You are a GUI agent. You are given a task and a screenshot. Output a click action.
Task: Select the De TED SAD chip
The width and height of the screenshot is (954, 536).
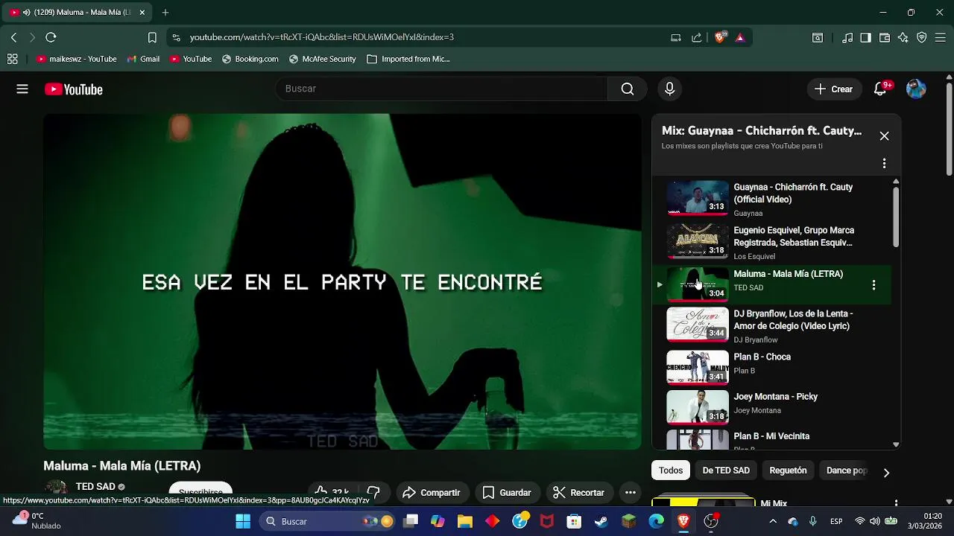click(x=726, y=470)
